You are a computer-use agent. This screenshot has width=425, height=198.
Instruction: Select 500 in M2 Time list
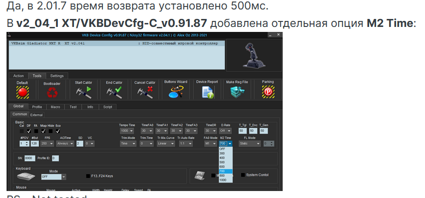[x=226, y=162]
